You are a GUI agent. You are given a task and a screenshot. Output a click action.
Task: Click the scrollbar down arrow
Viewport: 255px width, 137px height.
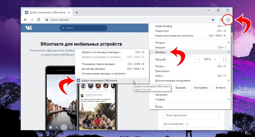(231, 128)
